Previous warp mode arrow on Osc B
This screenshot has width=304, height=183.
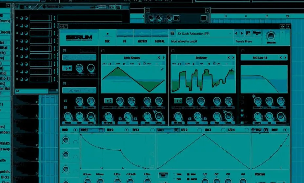pos(190,119)
